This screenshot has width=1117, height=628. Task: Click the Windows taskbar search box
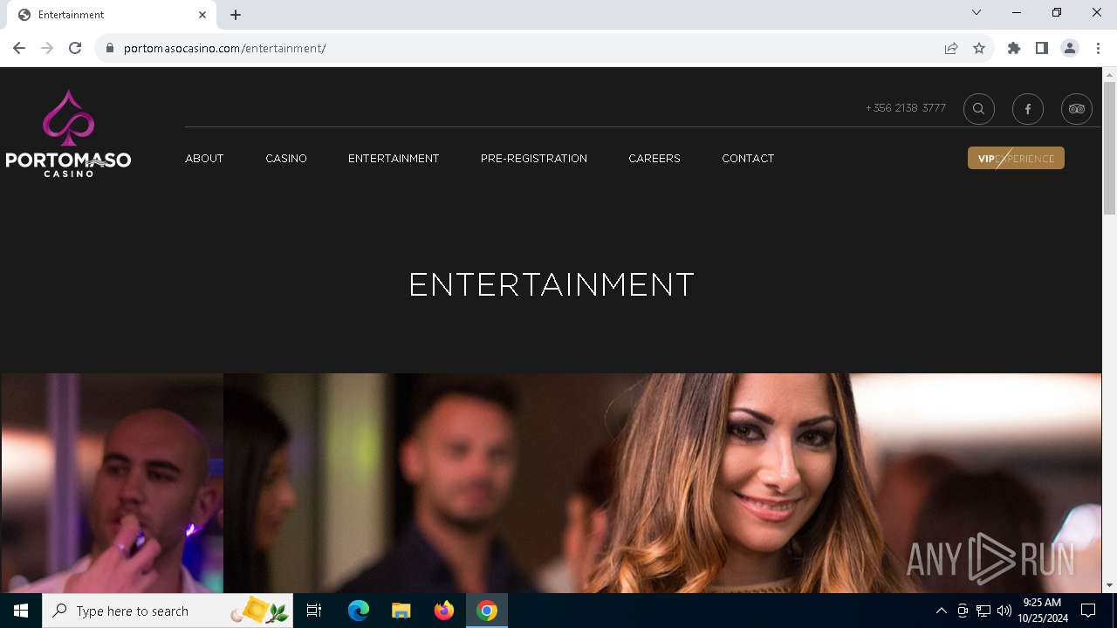[x=168, y=611]
